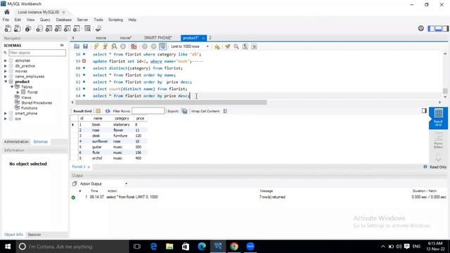Search table data icon in main toolbar
Image resolution: width=450 pixels, height=253 pixels.
[87, 28]
